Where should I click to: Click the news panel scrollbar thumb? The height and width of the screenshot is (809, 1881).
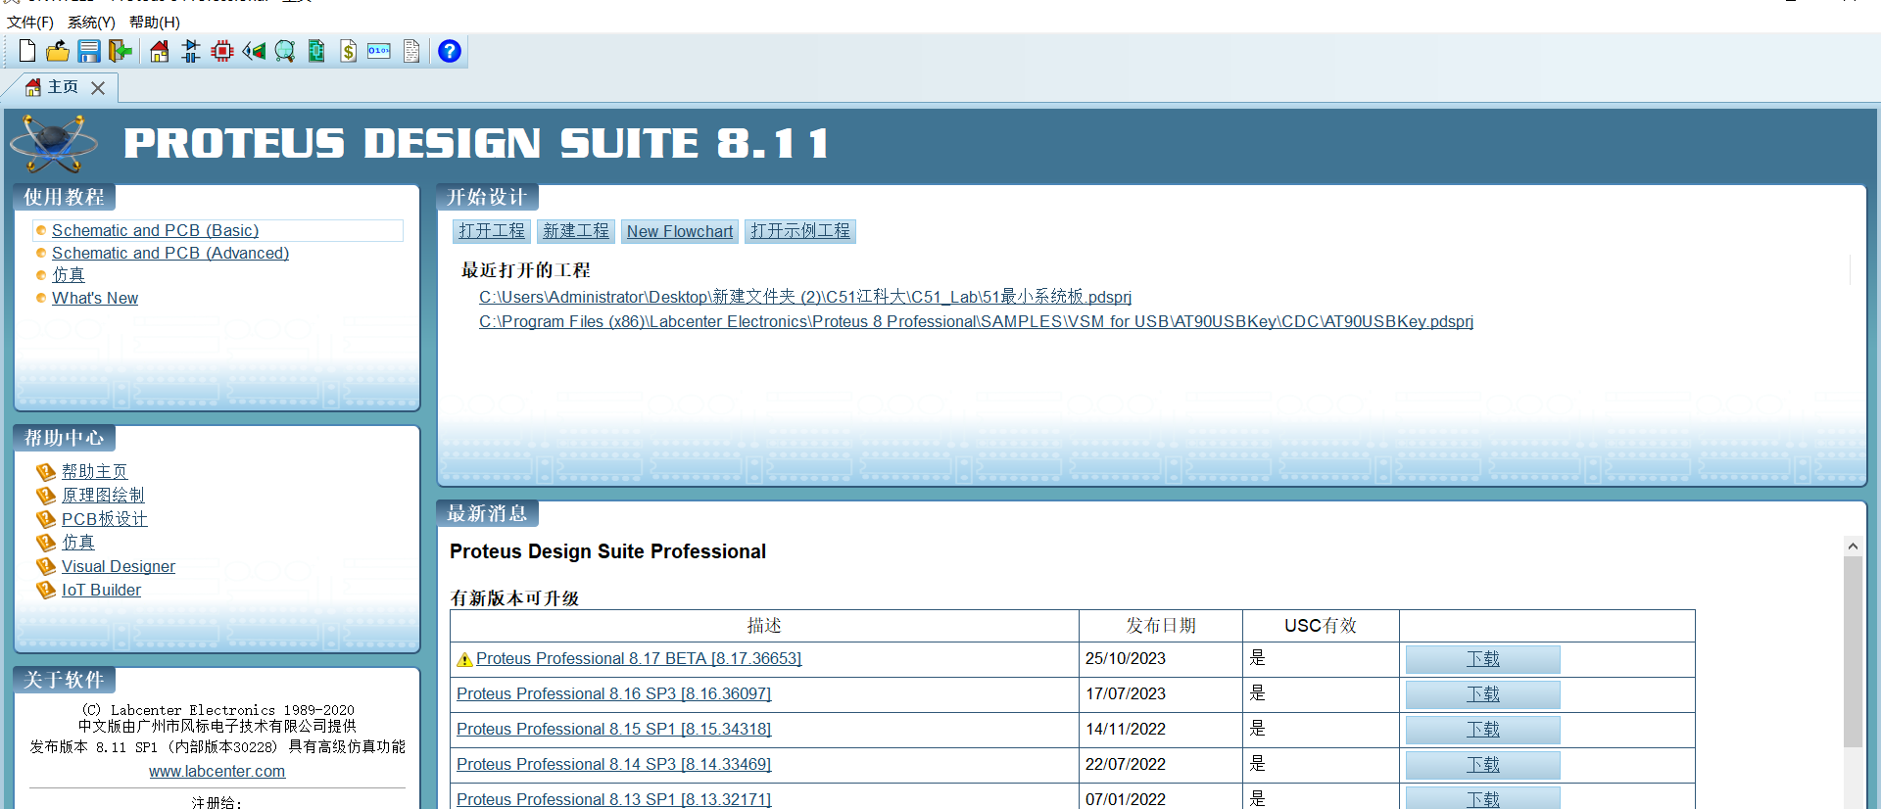coord(1852,652)
